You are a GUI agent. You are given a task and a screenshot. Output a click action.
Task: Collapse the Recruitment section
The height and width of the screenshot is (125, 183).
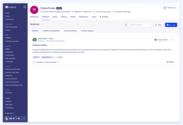click(24, 24)
